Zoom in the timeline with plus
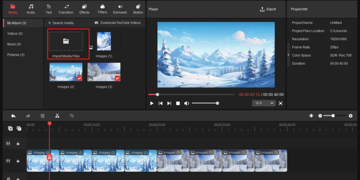 (350, 116)
